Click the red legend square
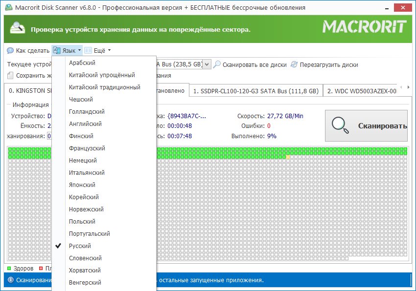416x291 pixels. pos(41,268)
